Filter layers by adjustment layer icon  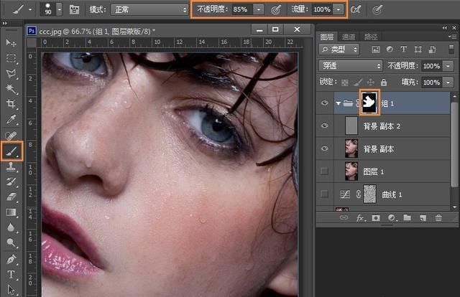tap(390, 49)
